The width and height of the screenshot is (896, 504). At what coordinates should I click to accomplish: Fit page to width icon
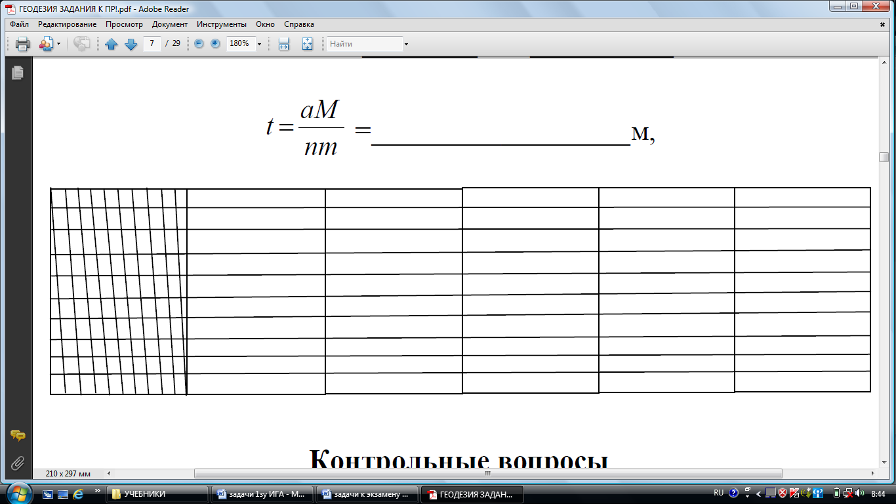coord(283,44)
